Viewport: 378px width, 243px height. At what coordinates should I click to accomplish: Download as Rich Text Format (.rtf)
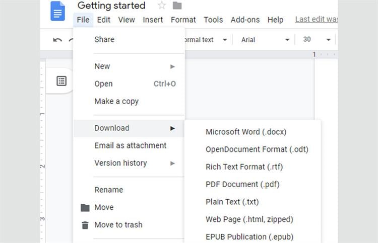coord(253,167)
